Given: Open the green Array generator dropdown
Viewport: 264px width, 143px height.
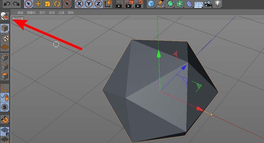Looking at the screenshot, I should [x=180, y=4].
